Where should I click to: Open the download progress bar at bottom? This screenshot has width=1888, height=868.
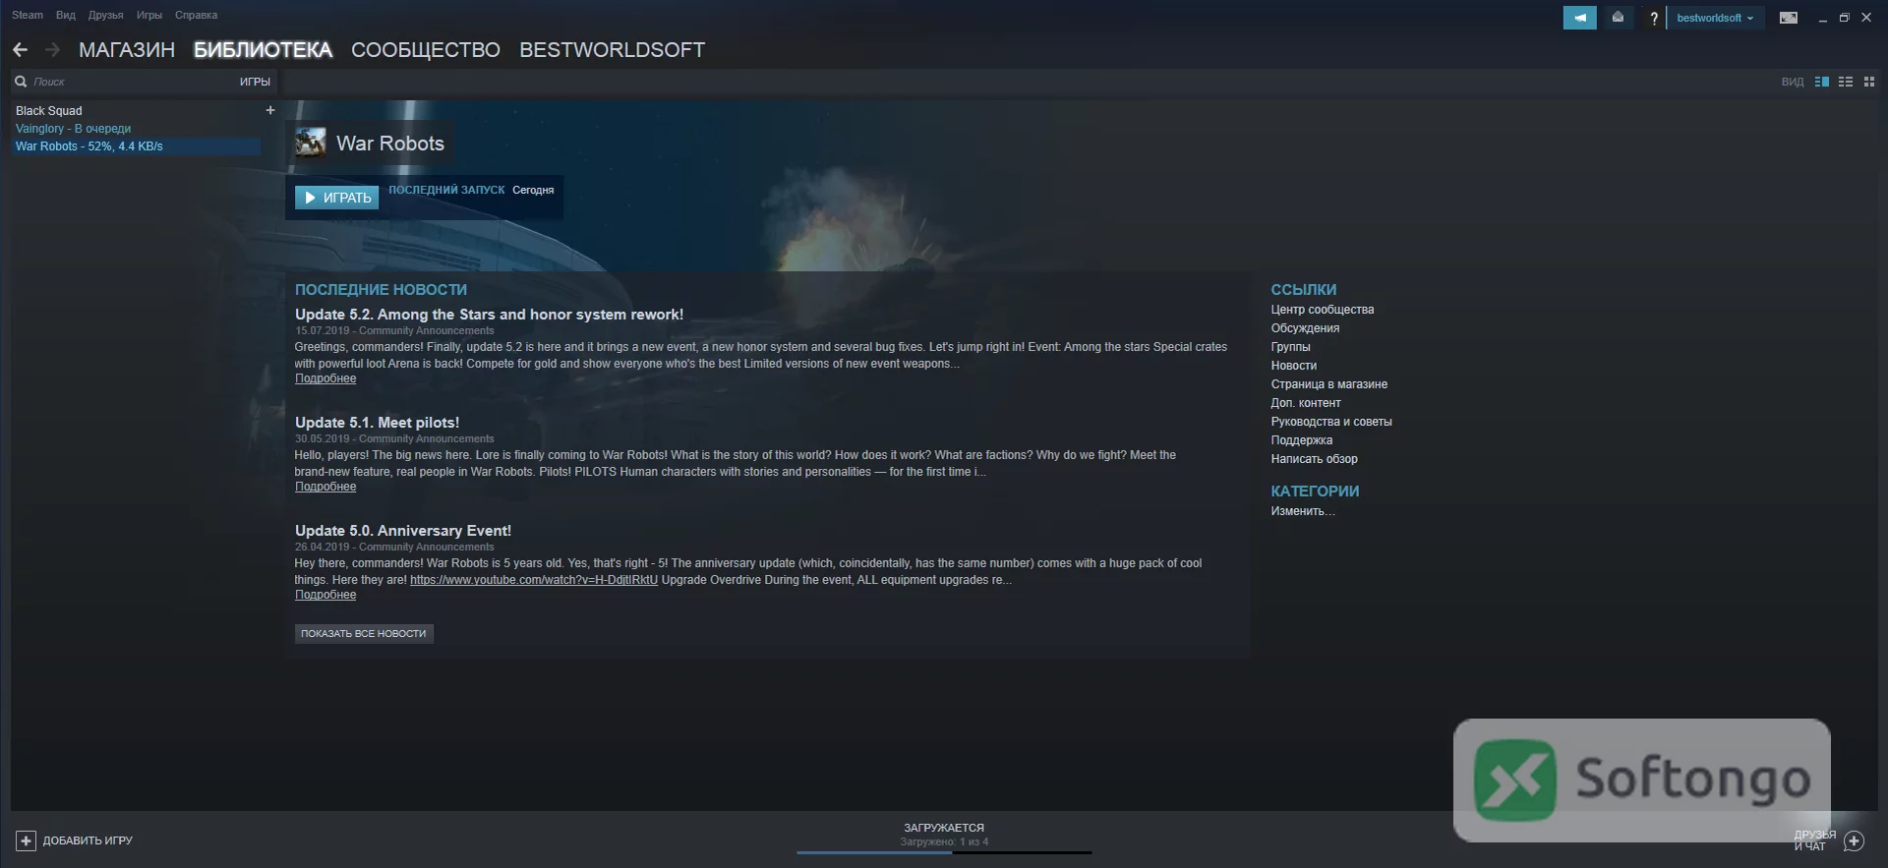point(944,852)
